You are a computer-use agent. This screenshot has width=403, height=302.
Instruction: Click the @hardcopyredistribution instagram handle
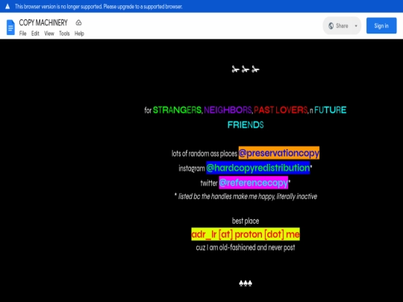click(x=257, y=168)
